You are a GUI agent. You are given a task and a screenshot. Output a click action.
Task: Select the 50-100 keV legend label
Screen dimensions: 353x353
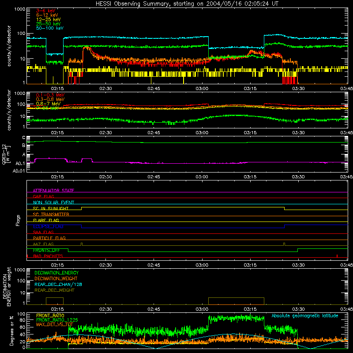(x=50, y=28)
